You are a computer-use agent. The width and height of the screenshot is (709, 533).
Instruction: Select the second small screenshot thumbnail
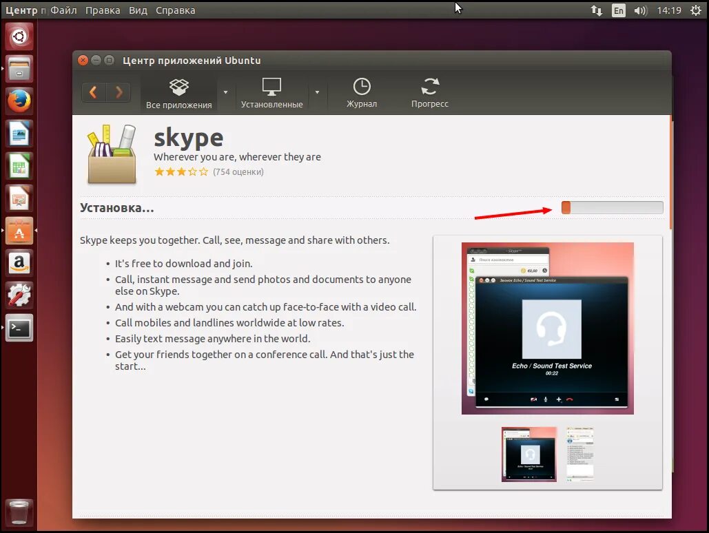pos(579,453)
